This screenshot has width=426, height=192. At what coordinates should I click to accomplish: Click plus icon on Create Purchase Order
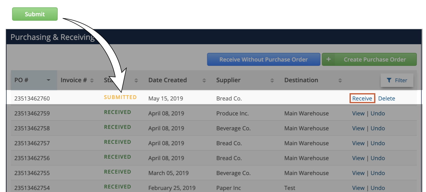[x=328, y=59]
